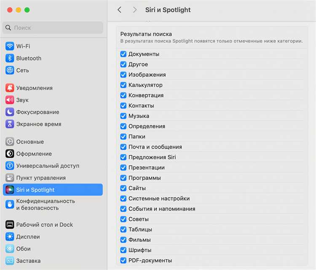
Task: Select the Звук speaker icon
Action: point(10,100)
